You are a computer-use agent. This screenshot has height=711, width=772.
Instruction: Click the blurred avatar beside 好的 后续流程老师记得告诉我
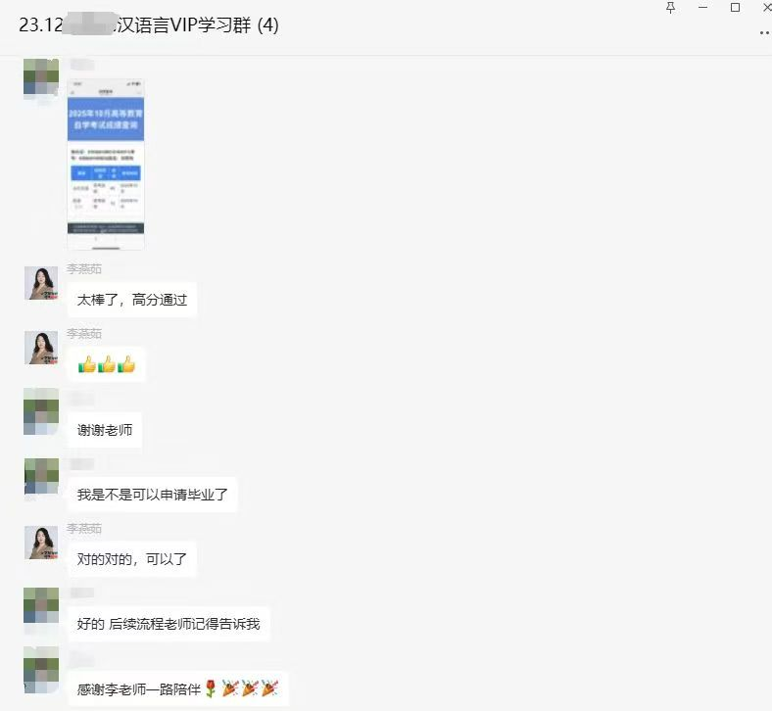click(41, 605)
